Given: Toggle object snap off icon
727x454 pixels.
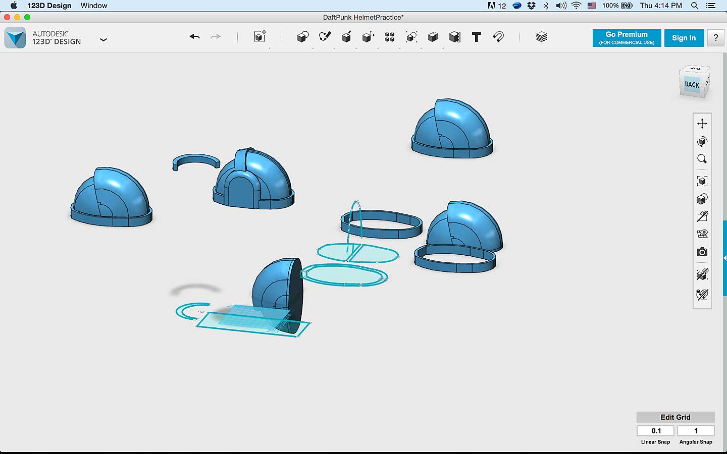Looking at the screenshot, I should tap(702, 274).
